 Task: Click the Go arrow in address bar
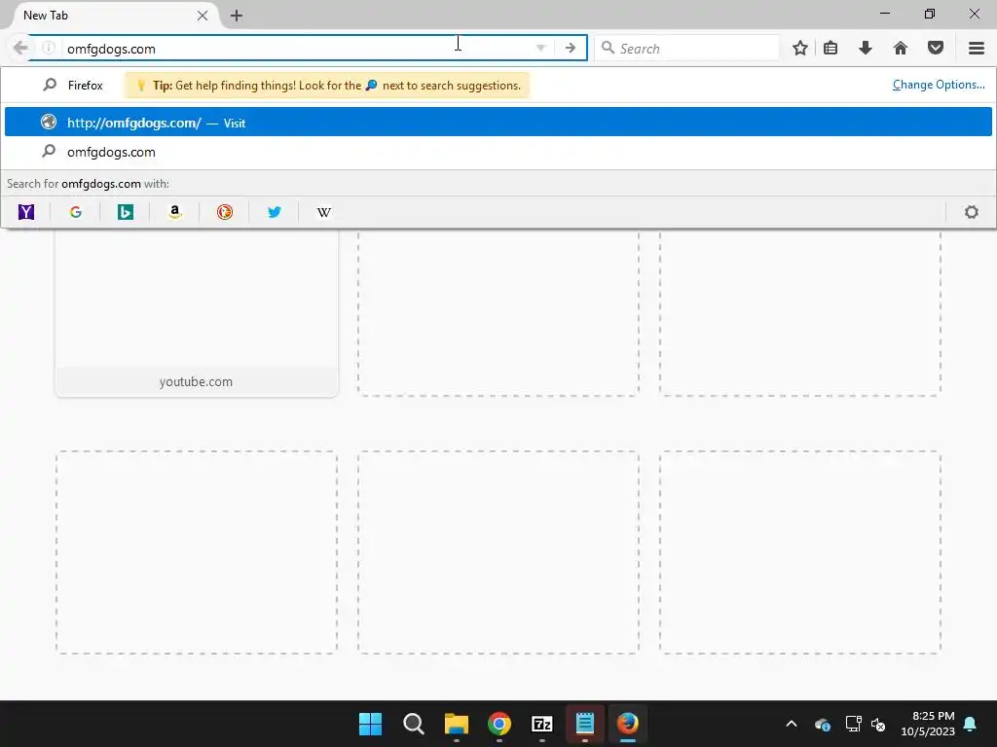click(571, 49)
